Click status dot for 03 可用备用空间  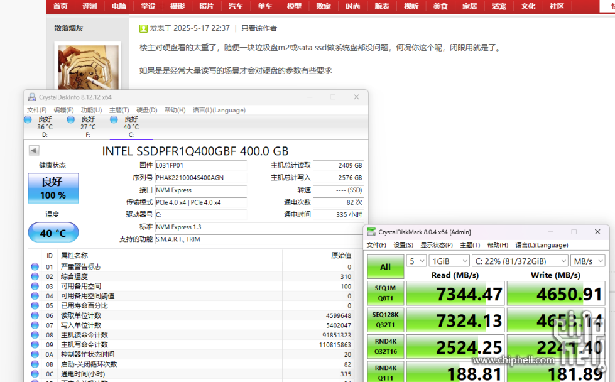click(x=35, y=286)
